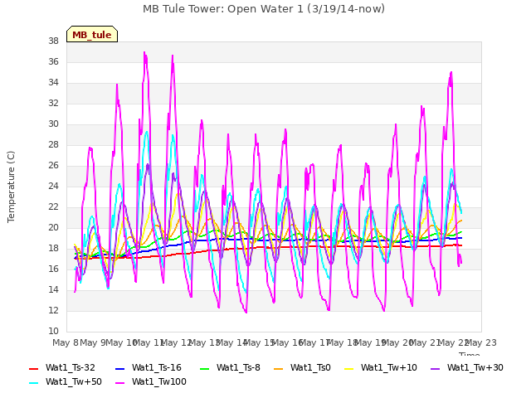Click the 12 y-axis tick label
The height and width of the screenshot is (398, 531).
pos(53,311)
